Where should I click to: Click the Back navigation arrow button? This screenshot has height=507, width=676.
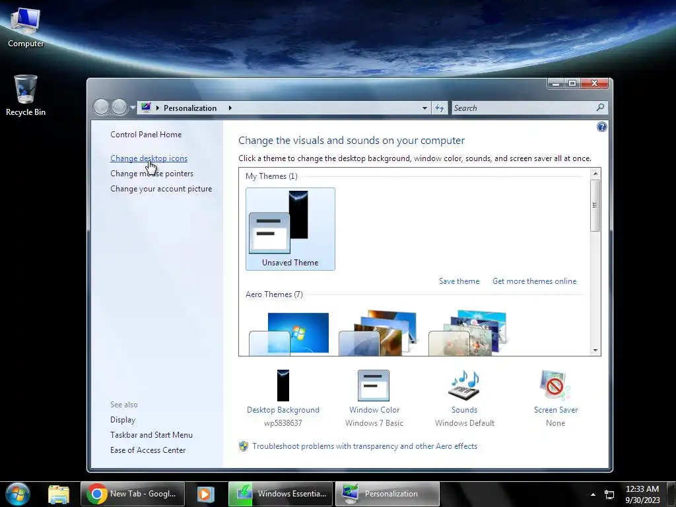(x=101, y=108)
